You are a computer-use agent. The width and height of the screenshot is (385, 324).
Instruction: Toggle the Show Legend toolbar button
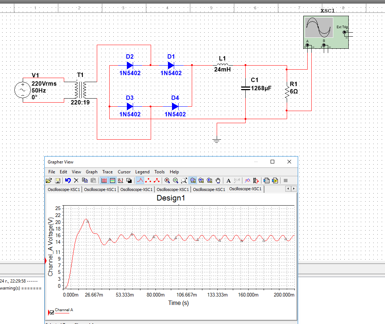pyautogui.click(x=113, y=181)
